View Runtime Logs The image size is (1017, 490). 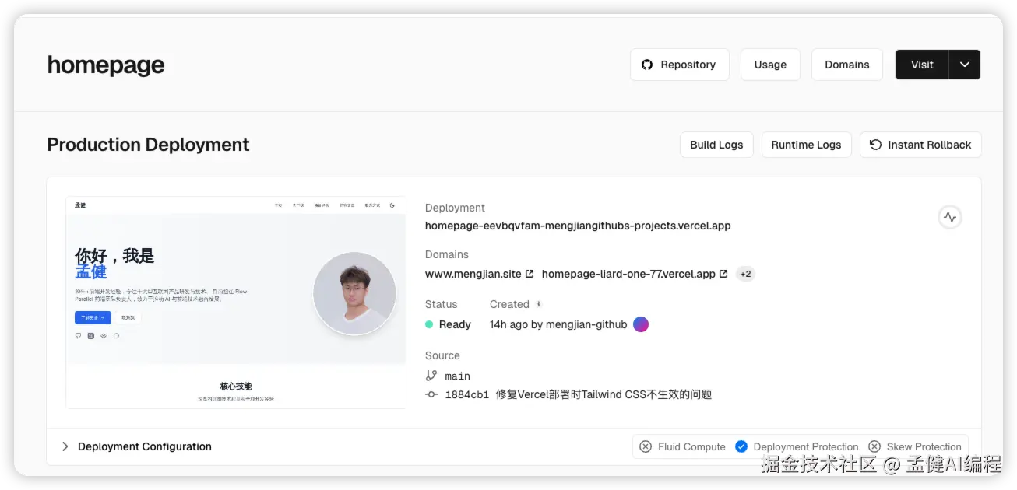[x=806, y=145]
